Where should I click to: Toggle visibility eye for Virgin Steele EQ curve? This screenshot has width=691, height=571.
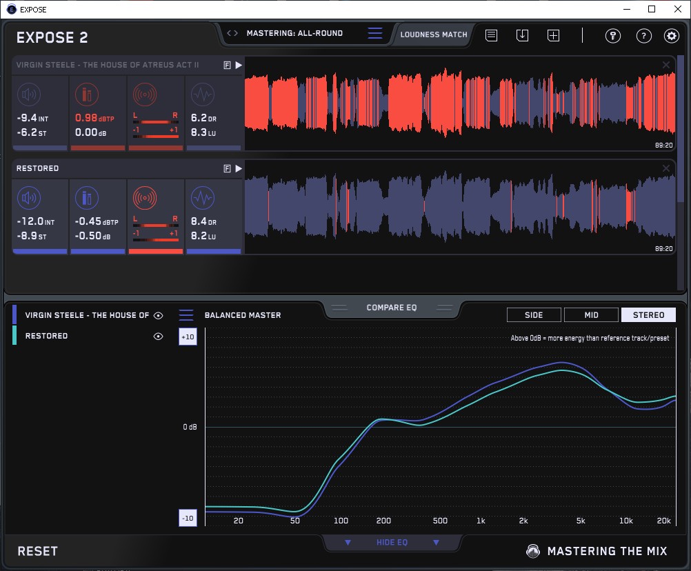159,315
